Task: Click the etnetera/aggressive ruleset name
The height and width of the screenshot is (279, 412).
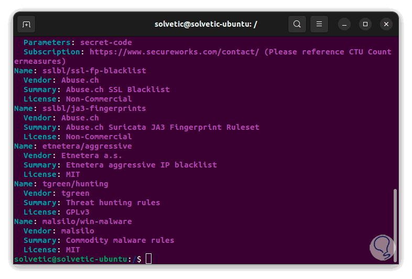Action: [x=87, y=146]
